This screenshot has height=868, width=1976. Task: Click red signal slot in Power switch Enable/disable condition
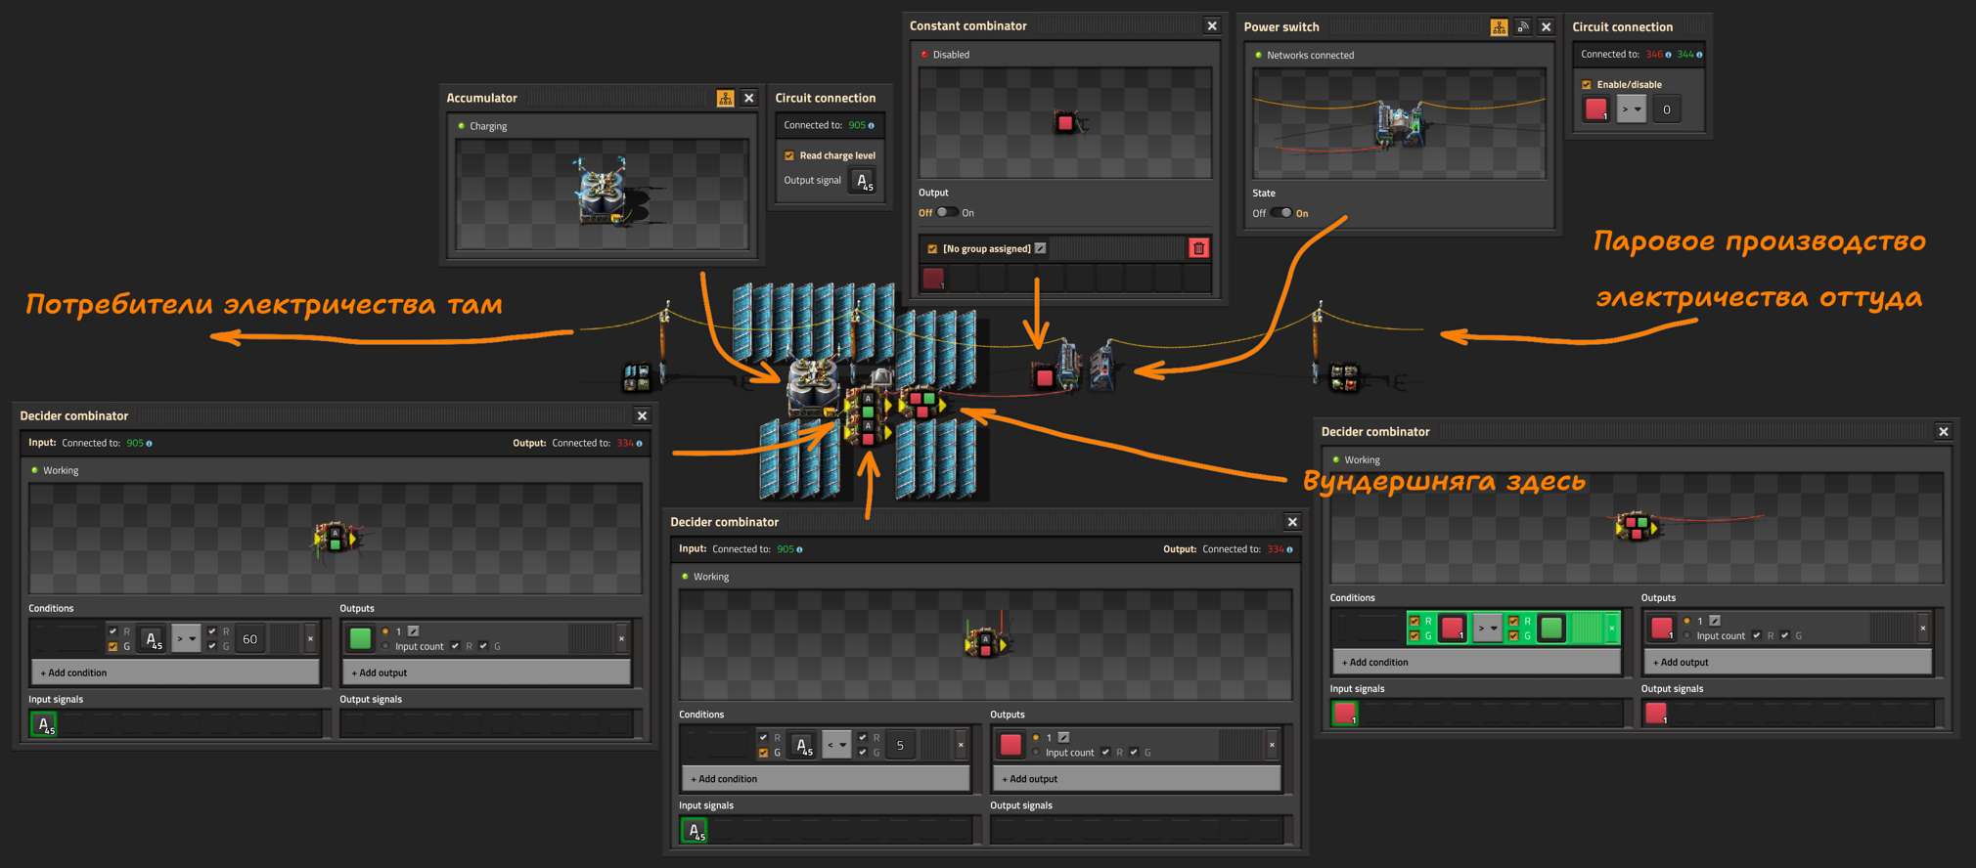pos(1596,109)
